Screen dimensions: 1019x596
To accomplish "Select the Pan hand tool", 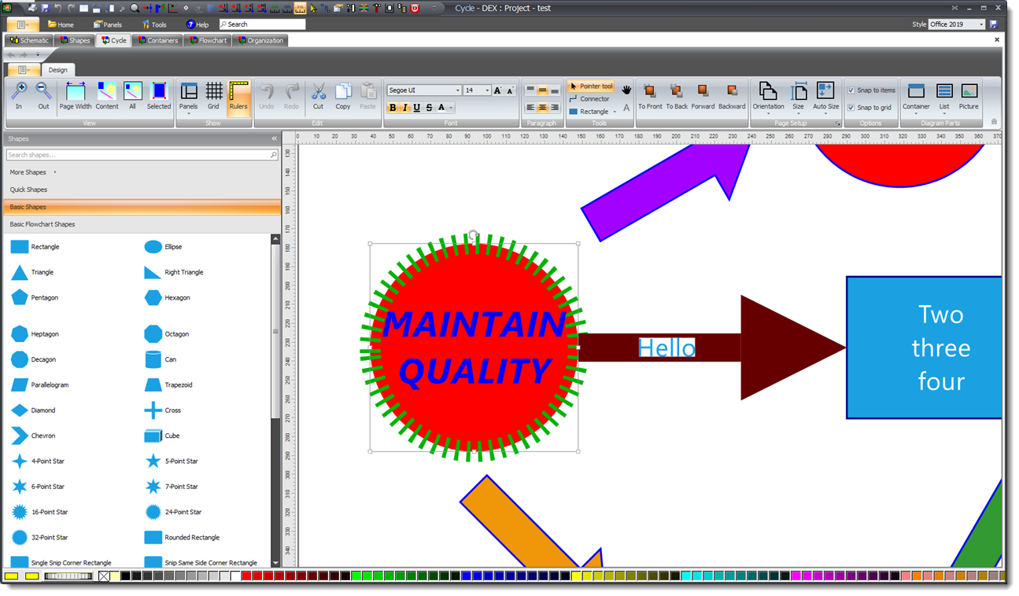I will [x=627, y=90].
